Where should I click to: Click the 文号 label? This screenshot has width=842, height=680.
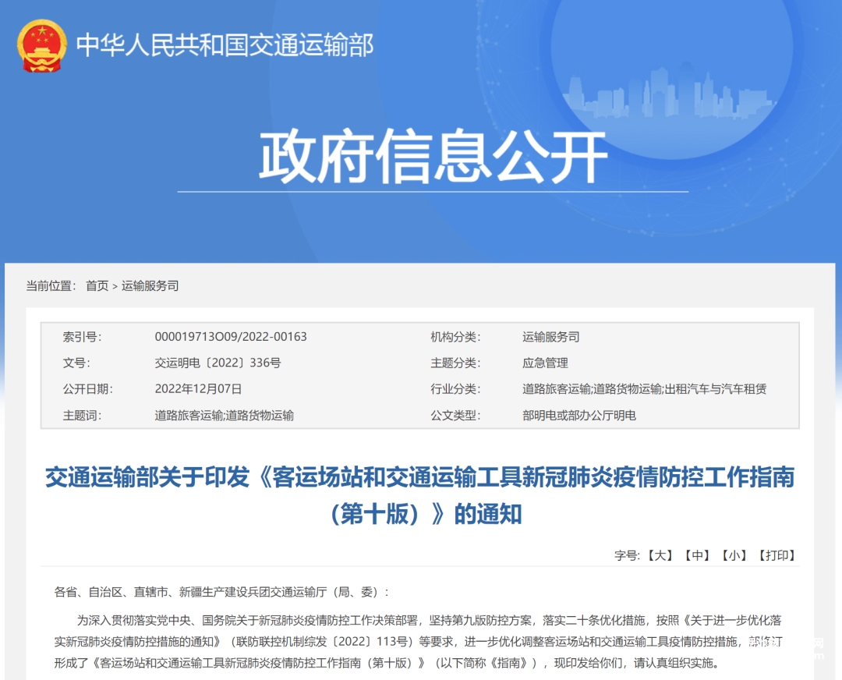pos(76,363)
